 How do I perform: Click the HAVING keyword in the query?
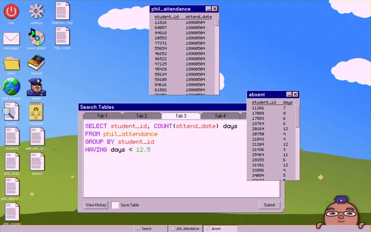96,149
